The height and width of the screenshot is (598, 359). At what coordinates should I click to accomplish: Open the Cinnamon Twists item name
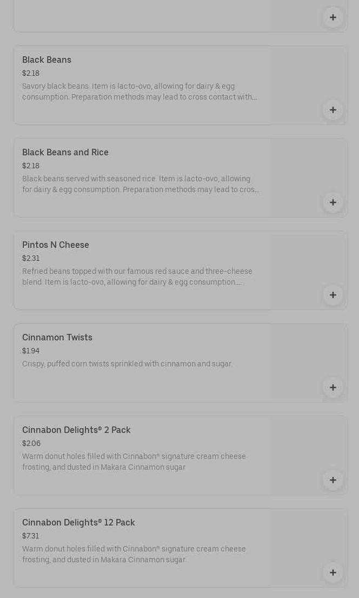[57, 338]
